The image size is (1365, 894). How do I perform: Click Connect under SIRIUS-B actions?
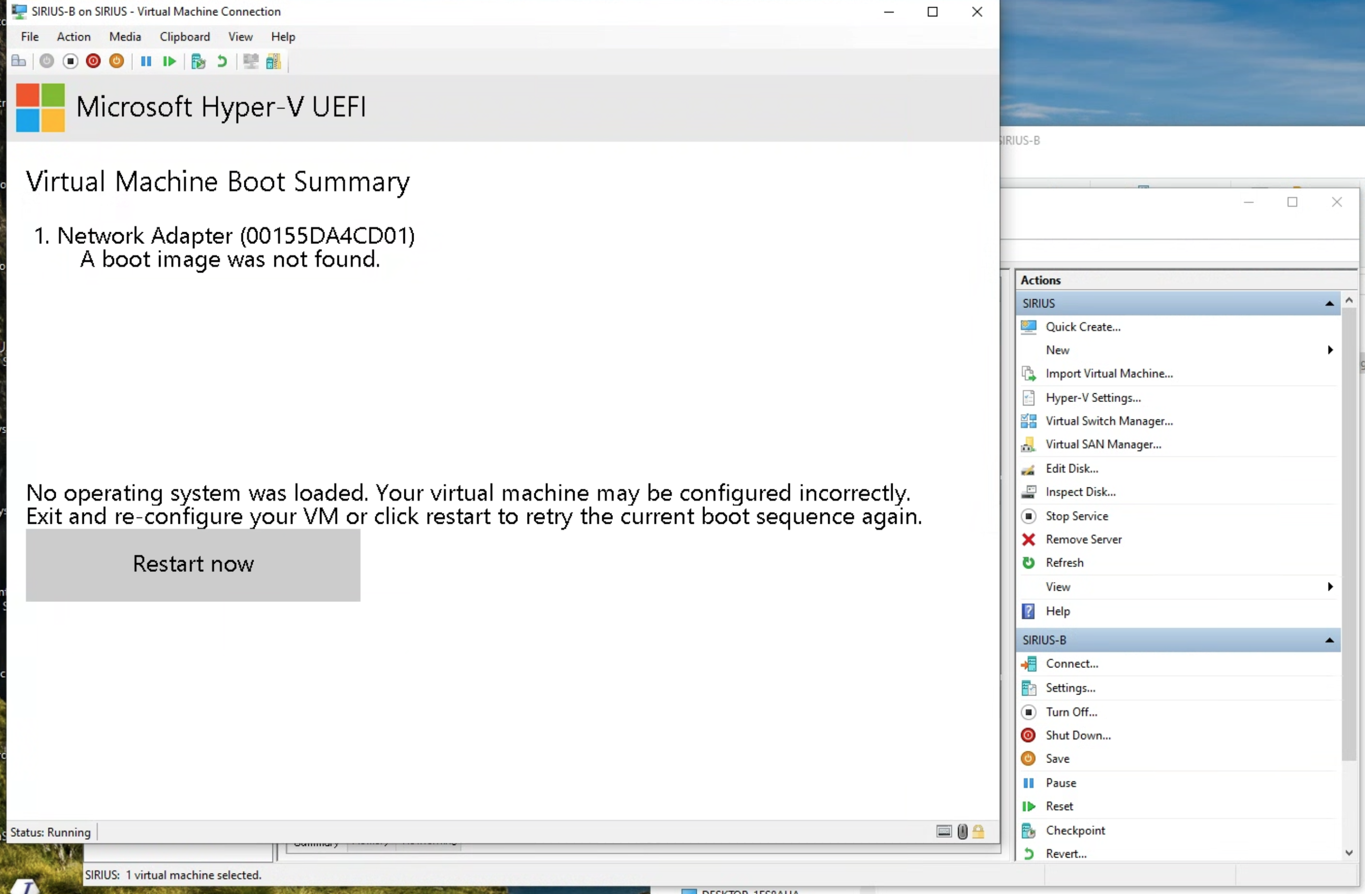(x=1072, y=664)
